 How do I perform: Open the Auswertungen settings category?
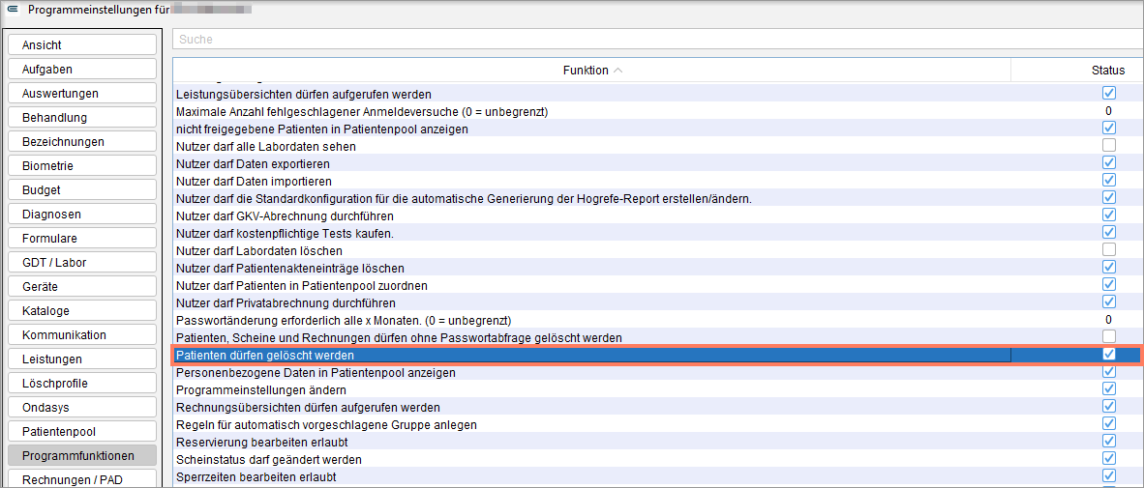coord(81,93)
